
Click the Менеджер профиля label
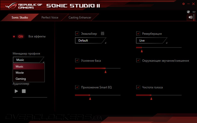click(26, 54)
